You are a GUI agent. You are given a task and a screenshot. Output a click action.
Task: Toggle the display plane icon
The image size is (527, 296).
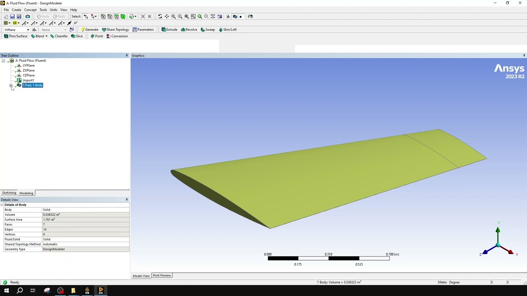228,16
